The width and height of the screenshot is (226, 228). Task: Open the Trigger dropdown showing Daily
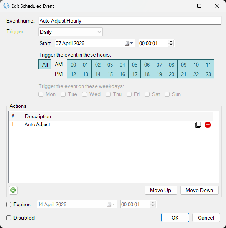click(x=71, y=32)
